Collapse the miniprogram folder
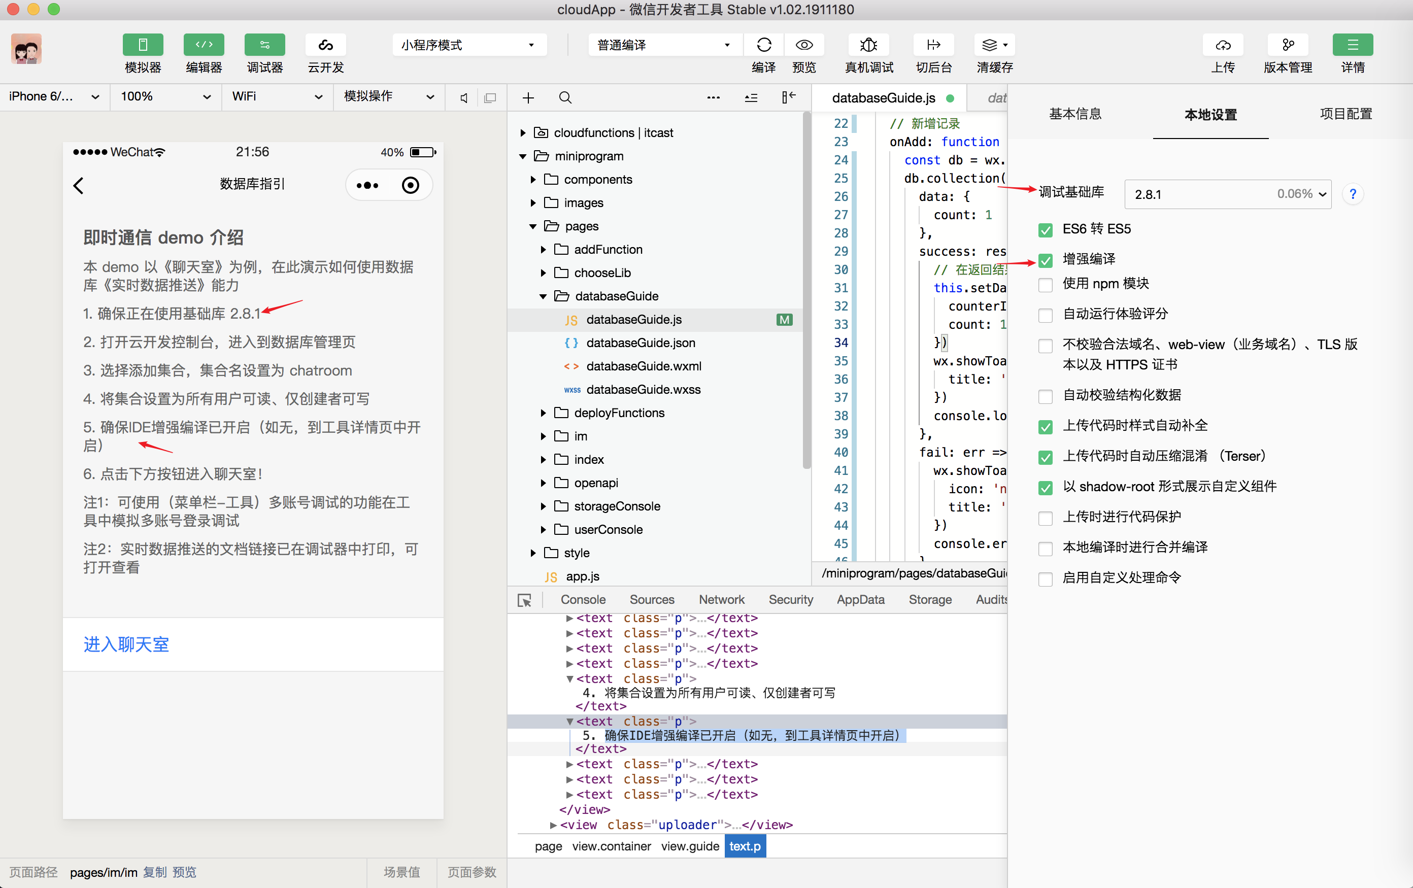The height and width of the screenshot is (888, 1413). click(522, 157)
